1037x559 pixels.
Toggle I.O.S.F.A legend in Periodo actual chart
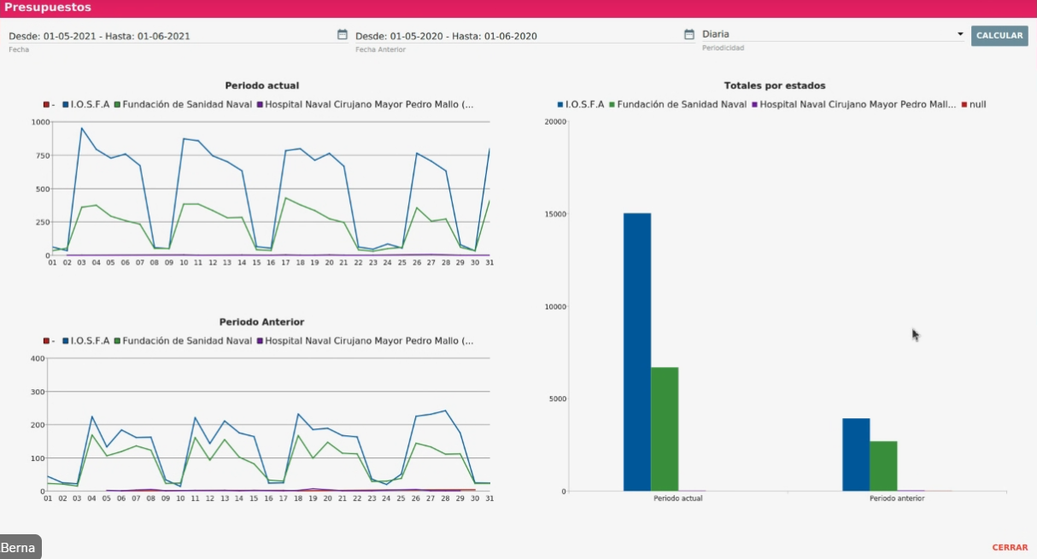pos(85,104)
